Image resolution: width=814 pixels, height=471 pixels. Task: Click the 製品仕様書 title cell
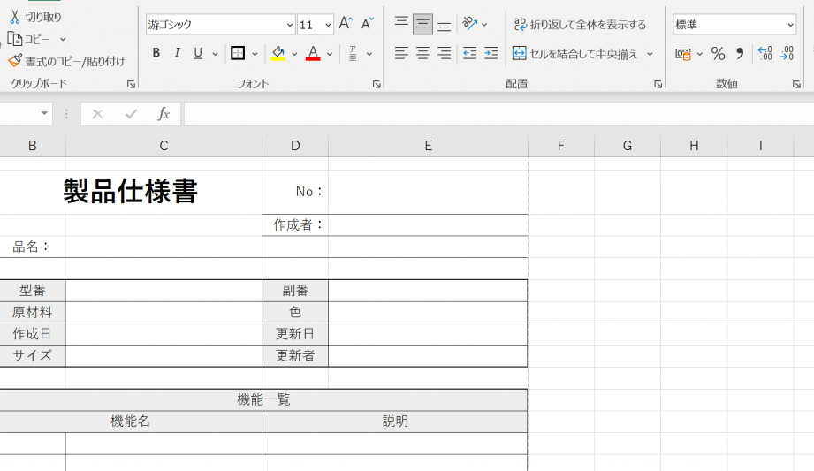click(130, 191)
